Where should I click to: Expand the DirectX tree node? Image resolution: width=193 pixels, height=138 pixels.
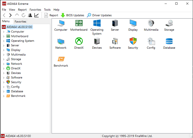click(x=4, y=69)
